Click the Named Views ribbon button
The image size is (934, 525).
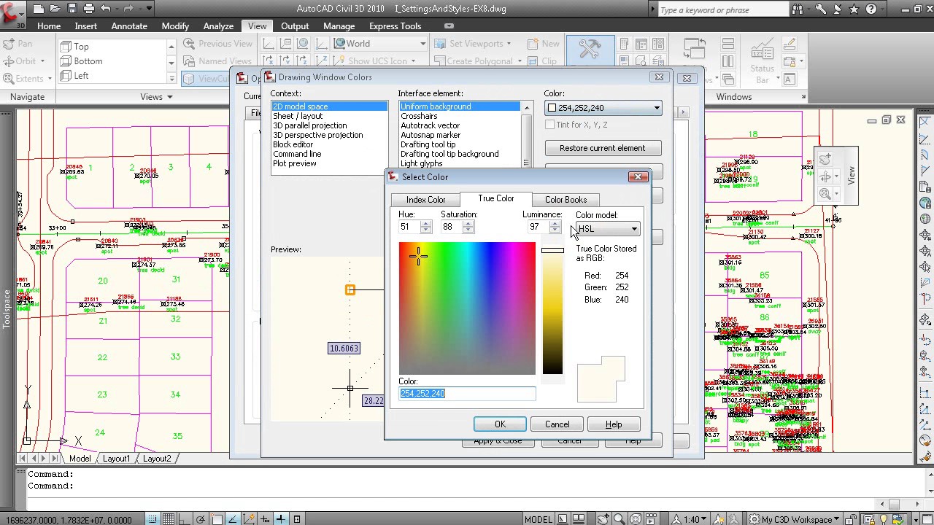pos(217,61)
